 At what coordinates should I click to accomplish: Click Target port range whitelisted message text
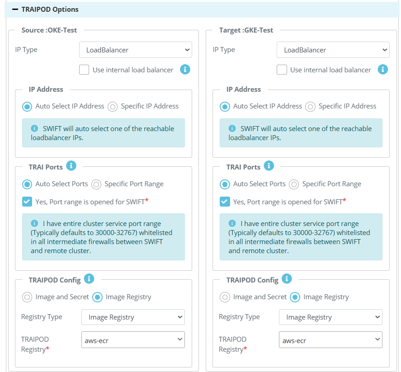pyautogui.click(x=299, y=237)
